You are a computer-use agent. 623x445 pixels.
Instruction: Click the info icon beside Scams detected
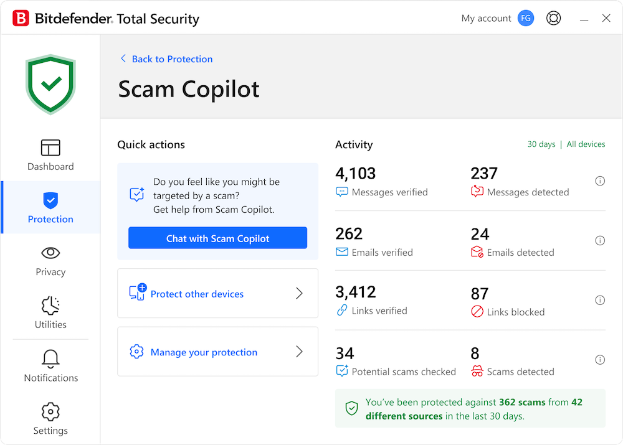click(600, 360)
